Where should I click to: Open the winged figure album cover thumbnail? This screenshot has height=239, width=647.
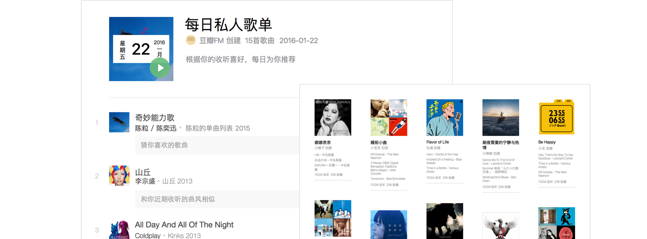click(x=501, y=226)
